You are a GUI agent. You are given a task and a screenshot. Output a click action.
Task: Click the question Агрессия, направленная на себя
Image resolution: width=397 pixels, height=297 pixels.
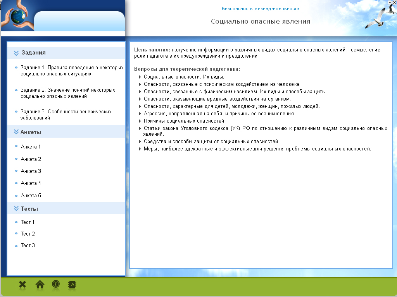pos(219,114)
